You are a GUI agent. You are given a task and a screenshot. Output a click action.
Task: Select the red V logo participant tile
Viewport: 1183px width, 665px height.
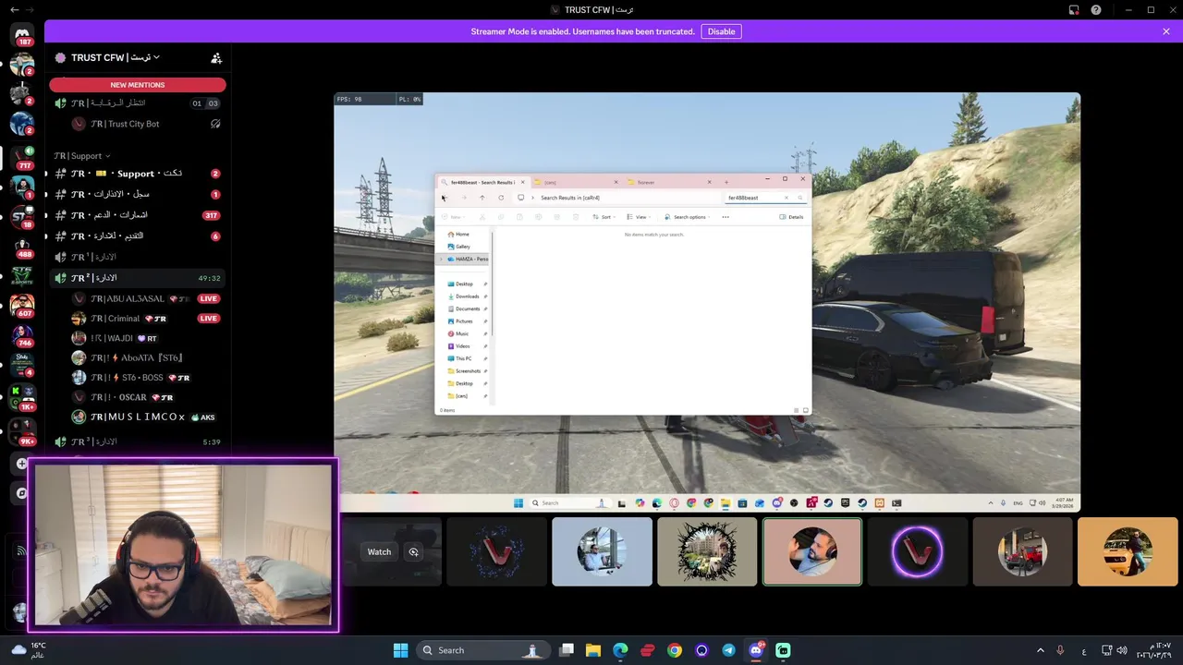coord(496,551)
